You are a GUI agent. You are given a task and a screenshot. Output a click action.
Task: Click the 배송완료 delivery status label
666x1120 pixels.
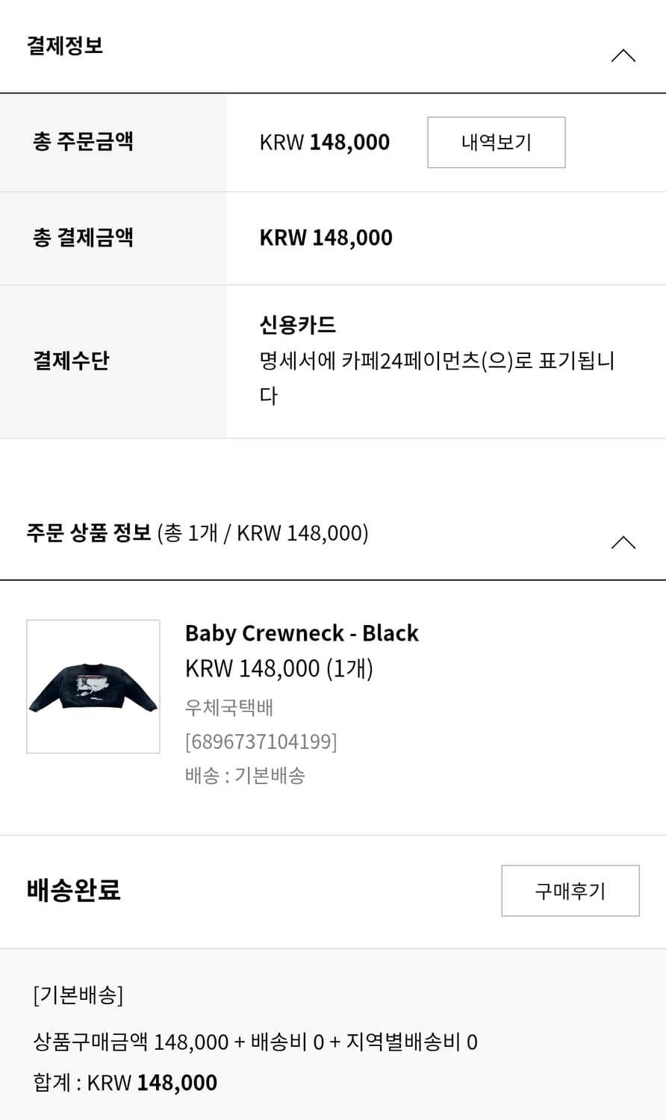[x=73, y=890]
